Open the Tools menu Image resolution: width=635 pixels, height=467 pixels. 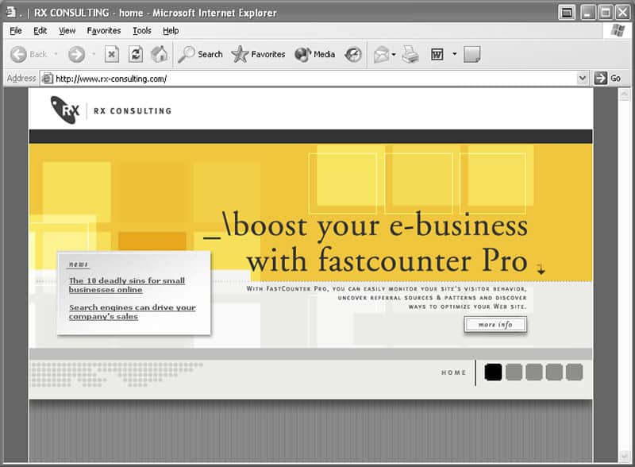coord(142,30)
